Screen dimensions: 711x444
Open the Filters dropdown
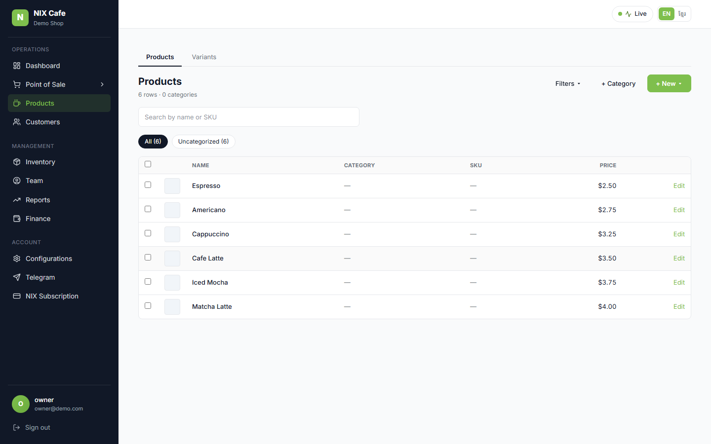pyautogui.click(x=568, y=83)
